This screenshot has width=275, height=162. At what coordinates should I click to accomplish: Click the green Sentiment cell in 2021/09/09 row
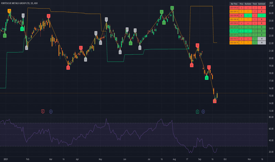[261, 15]
